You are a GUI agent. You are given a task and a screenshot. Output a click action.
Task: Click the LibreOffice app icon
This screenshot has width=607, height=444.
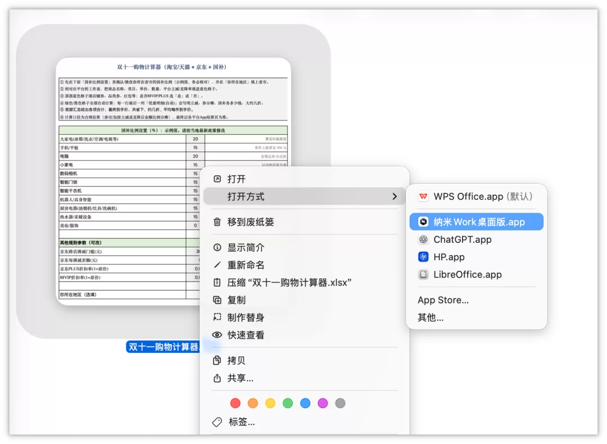pyautogui.click(x=423, y=274)
